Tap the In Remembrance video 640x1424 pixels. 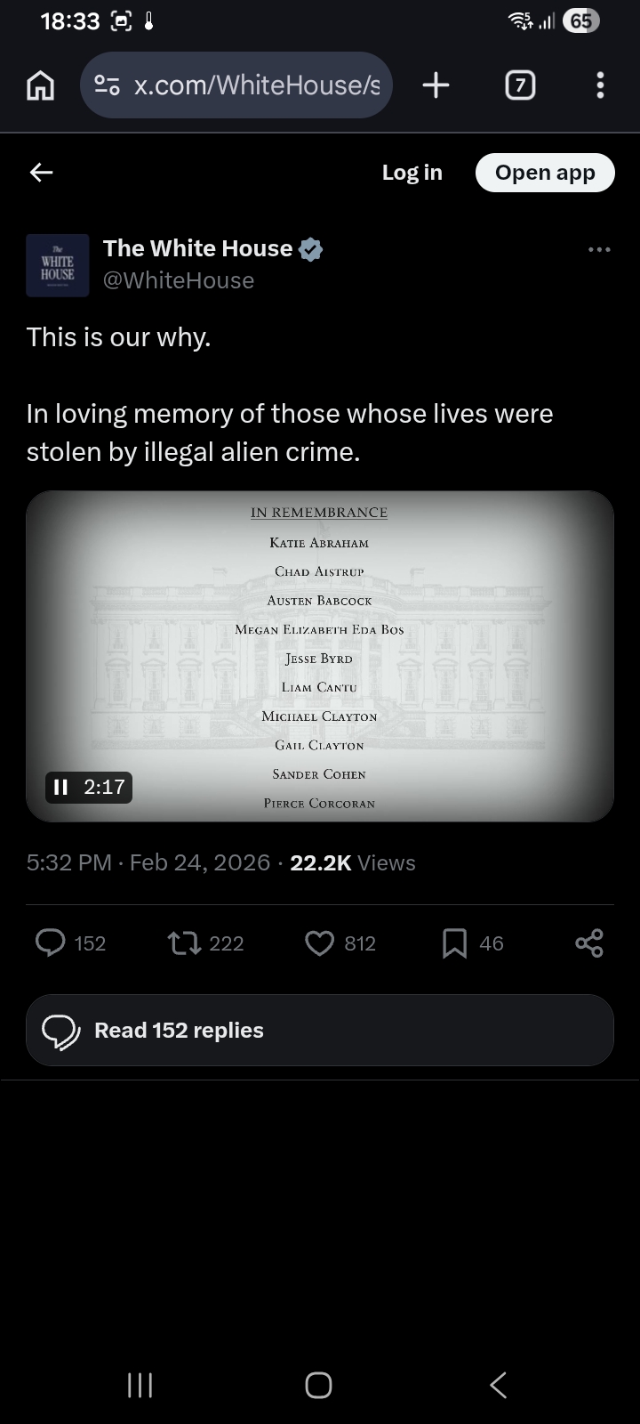(x=320, y=656)
